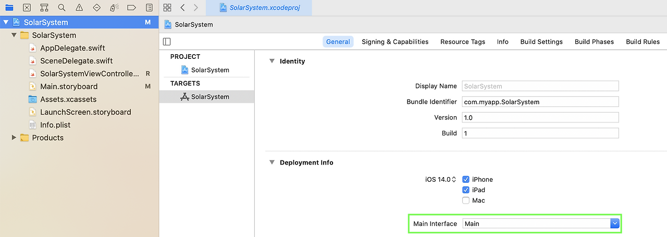667x237 pixels.
Task: Open the Report navigator
Action: tap(150, 8)
